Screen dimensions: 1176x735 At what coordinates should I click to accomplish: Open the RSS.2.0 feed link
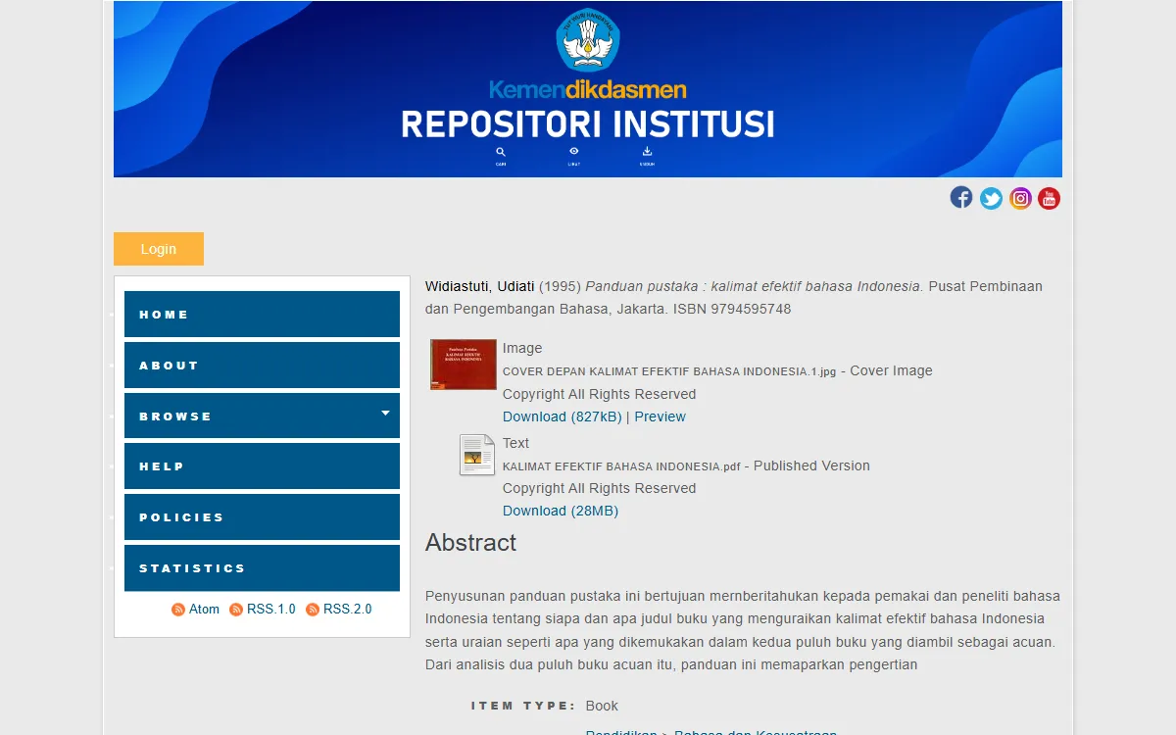tap(348, 610)
